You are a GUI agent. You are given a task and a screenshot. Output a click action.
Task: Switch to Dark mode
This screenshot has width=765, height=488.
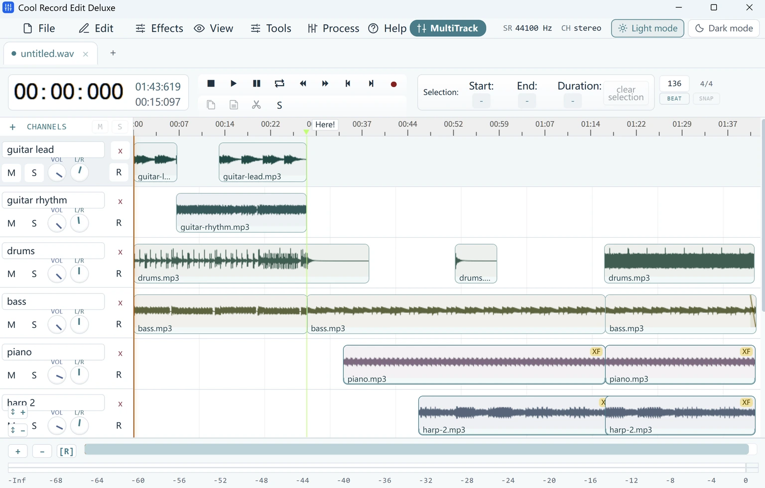tap(724, 28)
